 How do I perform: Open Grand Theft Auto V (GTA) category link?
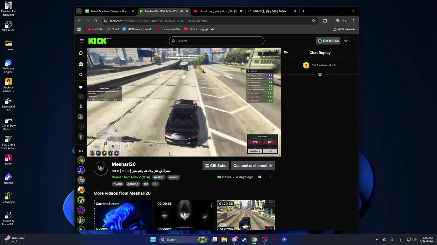pyautogui.click(x=131, y=177)
